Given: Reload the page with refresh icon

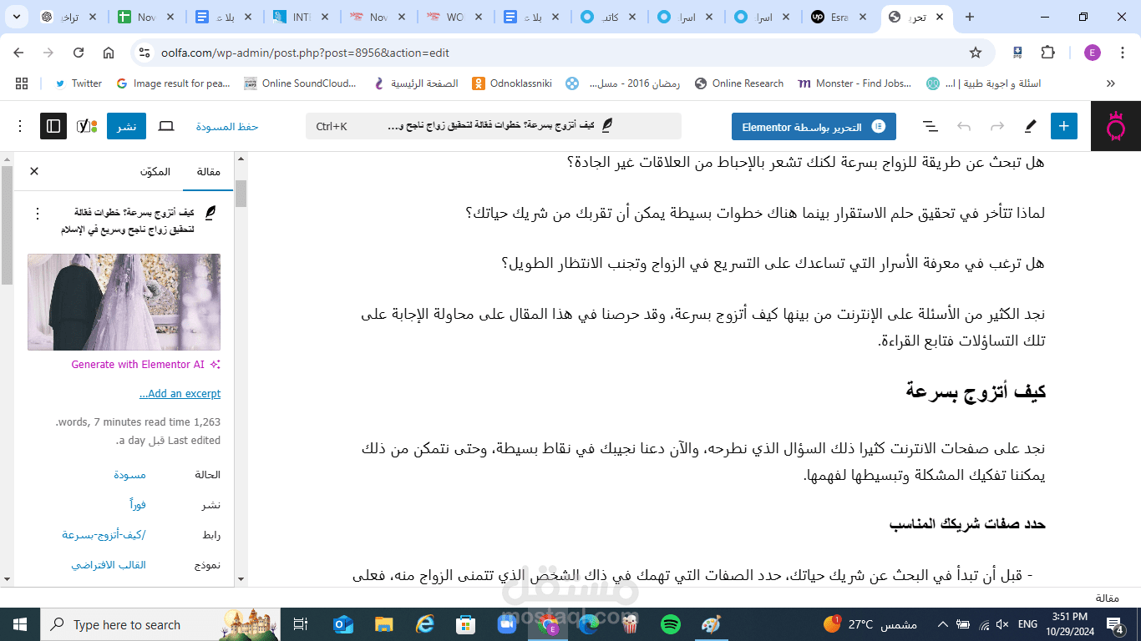Looking at the screenshot, I should pyautogui.click(x=79, y=53).
